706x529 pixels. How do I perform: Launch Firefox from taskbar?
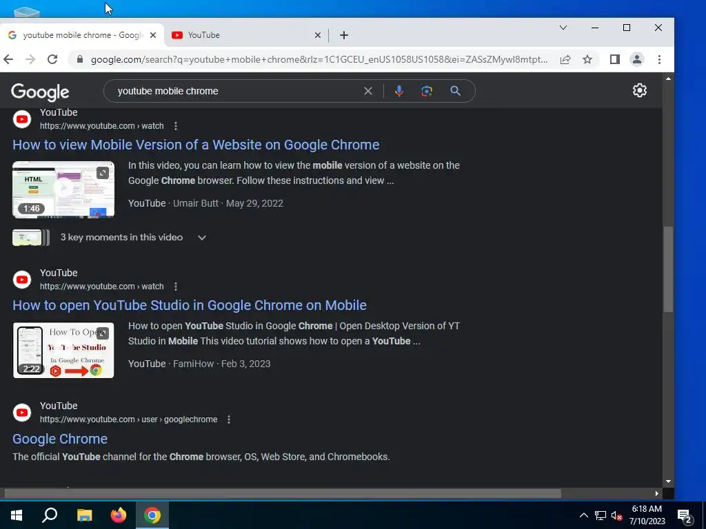(x=119, y=515)
